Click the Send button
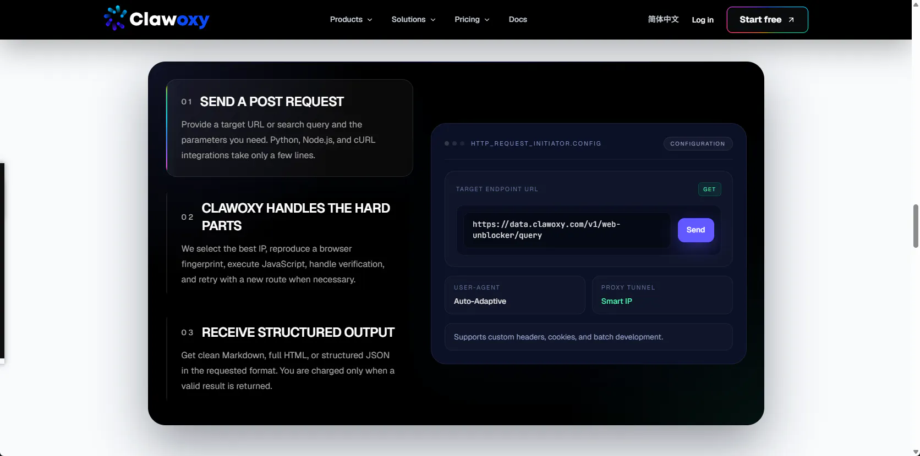This screenshot has width=920, height=456. 696,230
